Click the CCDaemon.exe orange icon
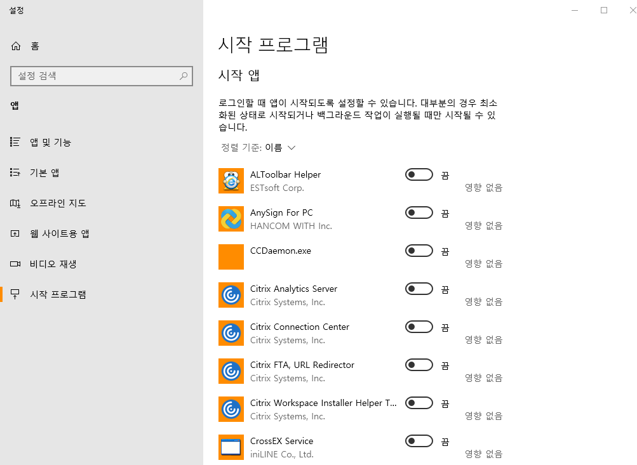Screen dimensions: 637x465 tap(231, 257)
